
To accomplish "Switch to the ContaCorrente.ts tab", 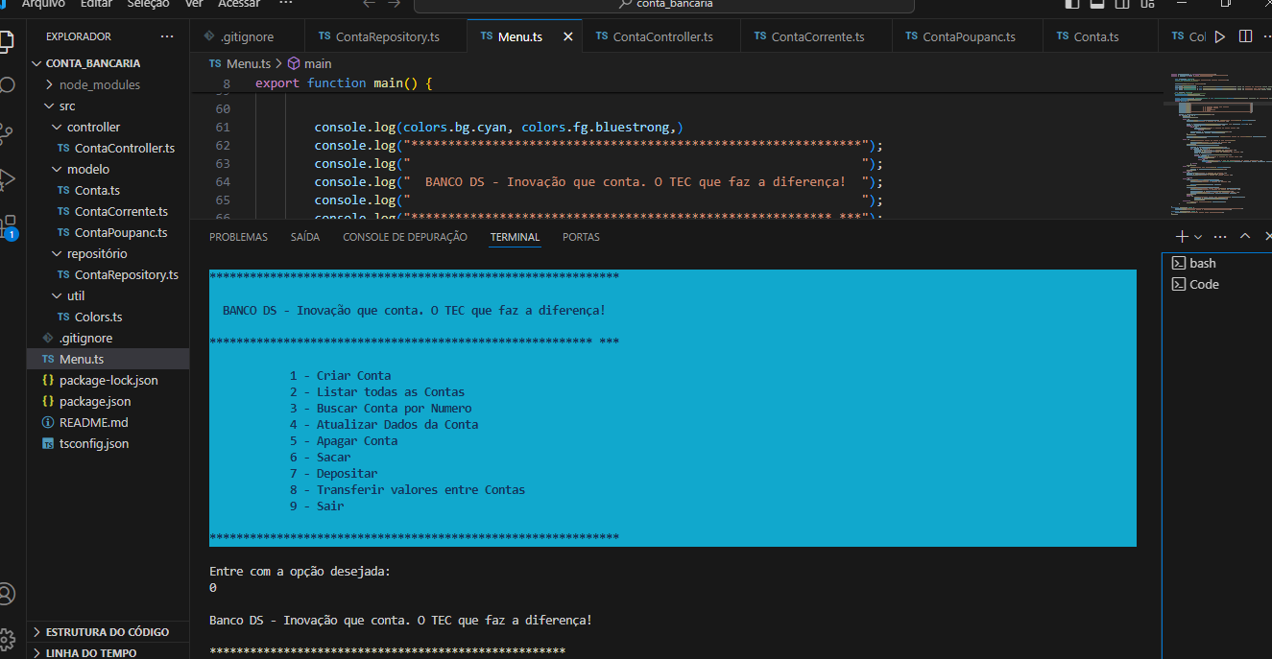I will (816, 35).
